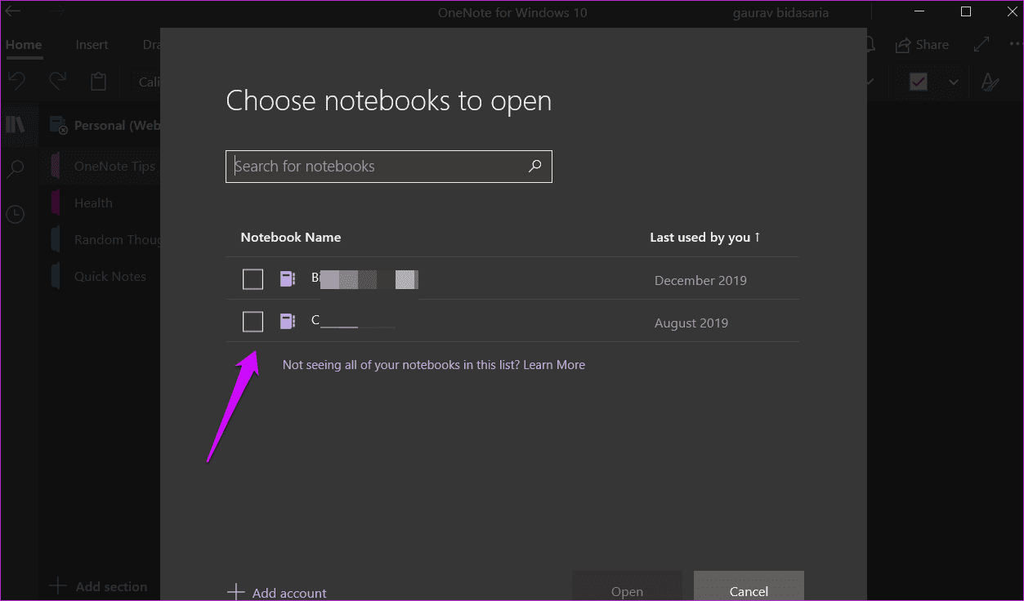Expand the Personal (Web) notebook picker
This screenshot has width=1024, height=601.
pyautogui.click(x=105, y=125)
